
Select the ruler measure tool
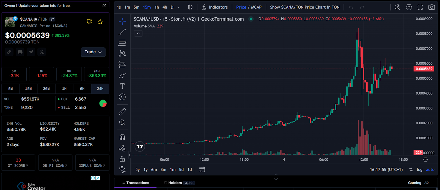tap(122, 111)
